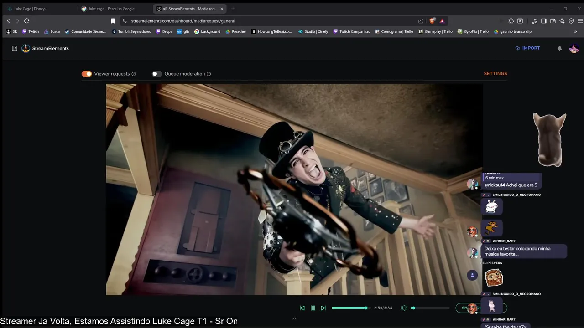The width and height of the screenshot is (584, 328).
Task: Open the Drops bookmark
Action: tap(164, 31)
